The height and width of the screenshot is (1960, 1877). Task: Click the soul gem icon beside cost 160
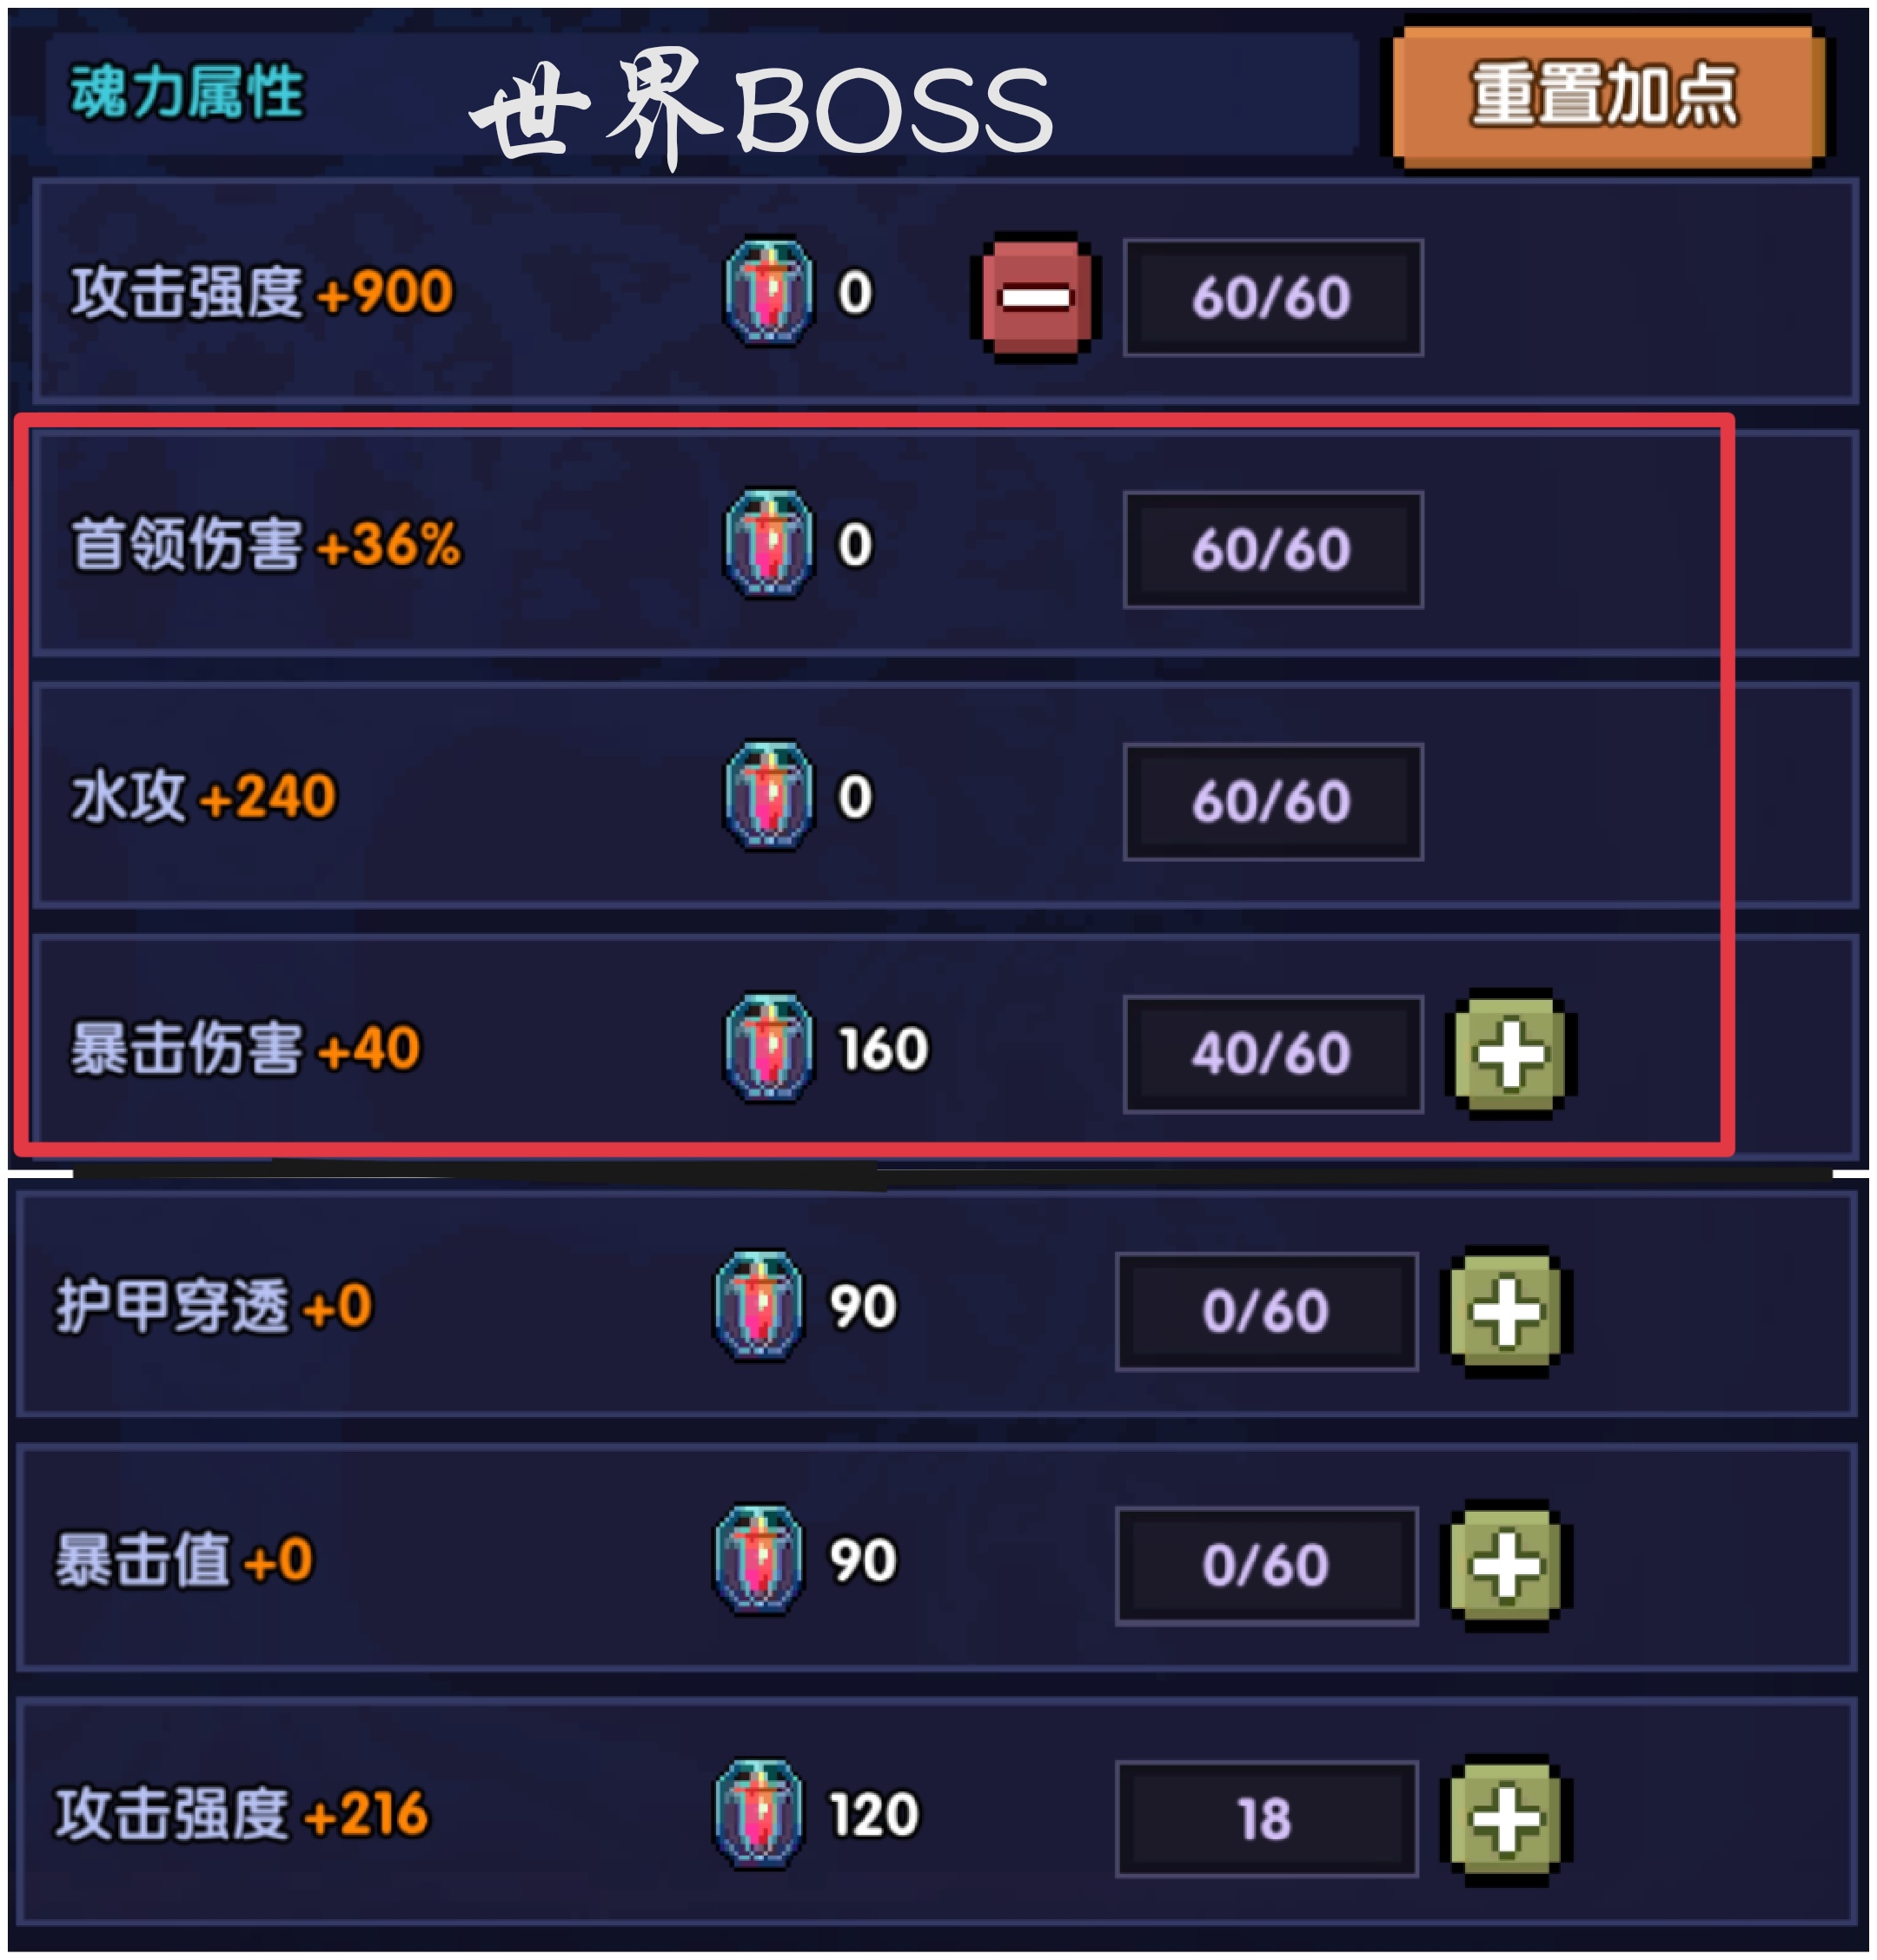point(768,1047)
